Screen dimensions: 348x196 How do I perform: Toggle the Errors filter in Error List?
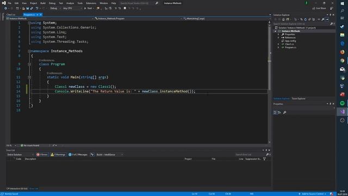pyautogui.click(x=42, y=155)
